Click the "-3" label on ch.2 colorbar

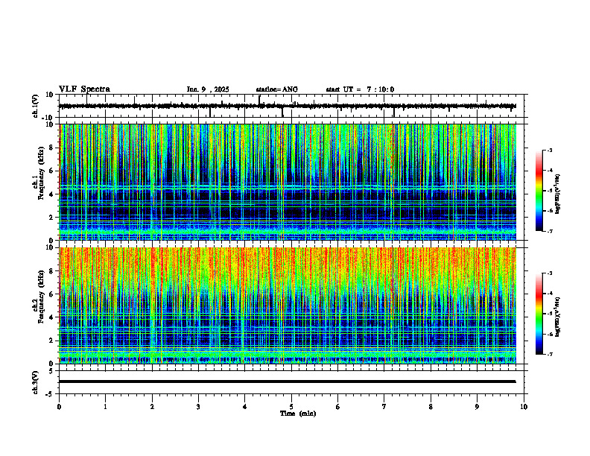[x=550, y=273]
